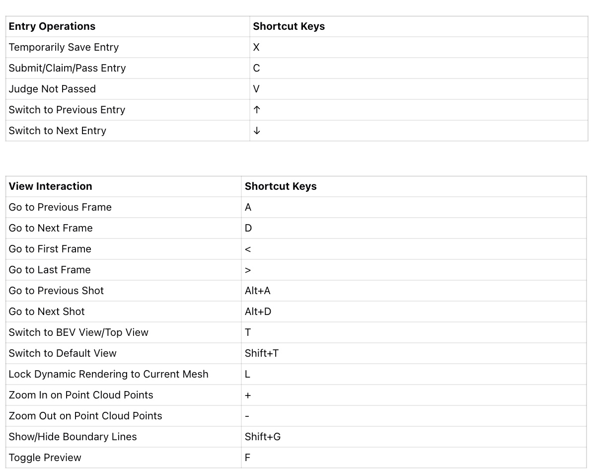Click the Switch to Previous Entry text
The width and height of the screenshot is (591, 472).
tap(67, 110)
